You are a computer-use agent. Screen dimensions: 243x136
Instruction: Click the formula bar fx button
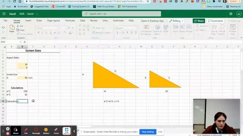click(24, 42)
